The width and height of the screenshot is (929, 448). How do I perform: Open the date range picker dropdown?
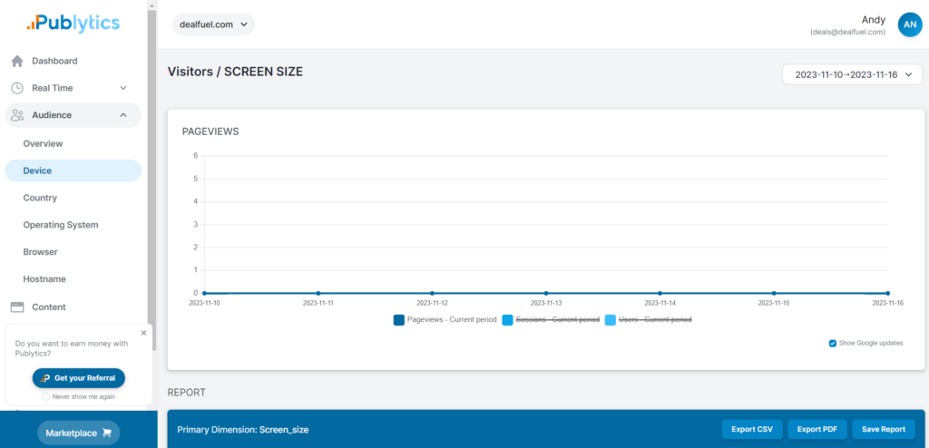point(852,74)
